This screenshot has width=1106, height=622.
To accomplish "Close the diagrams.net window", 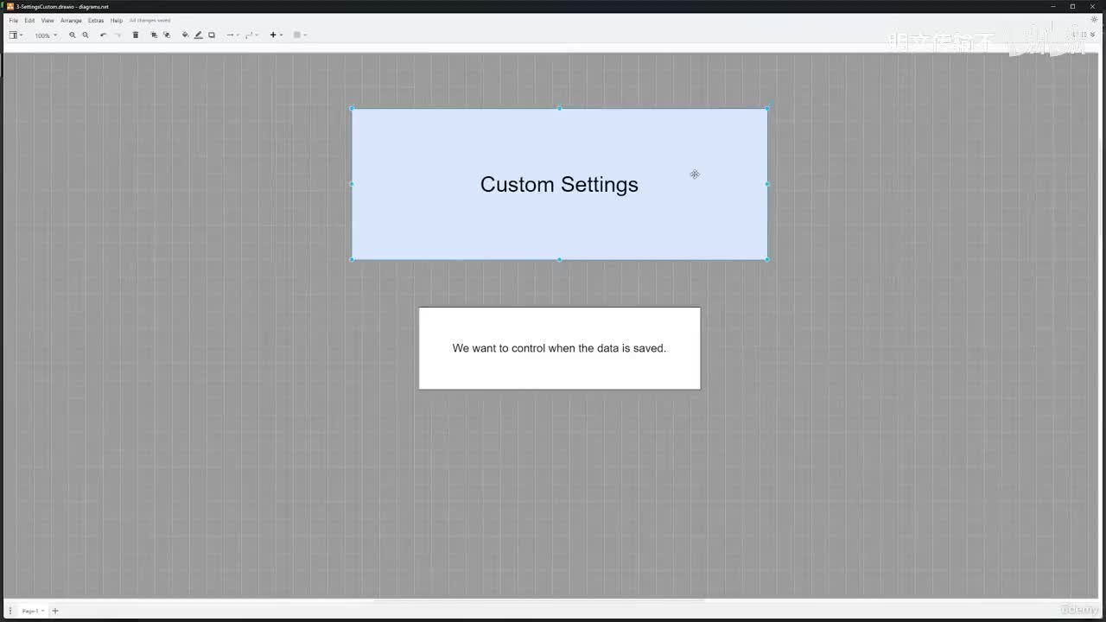I will pos(1093,6).
